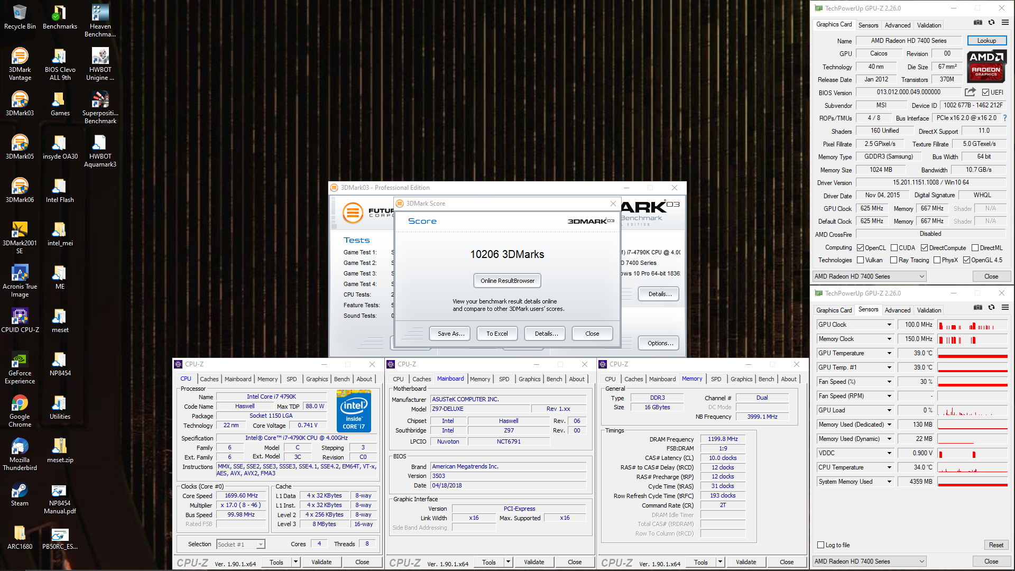Open the Steam desktop shortcut
This screenshot has width=1015, height=571.
(x=20, y=493)
